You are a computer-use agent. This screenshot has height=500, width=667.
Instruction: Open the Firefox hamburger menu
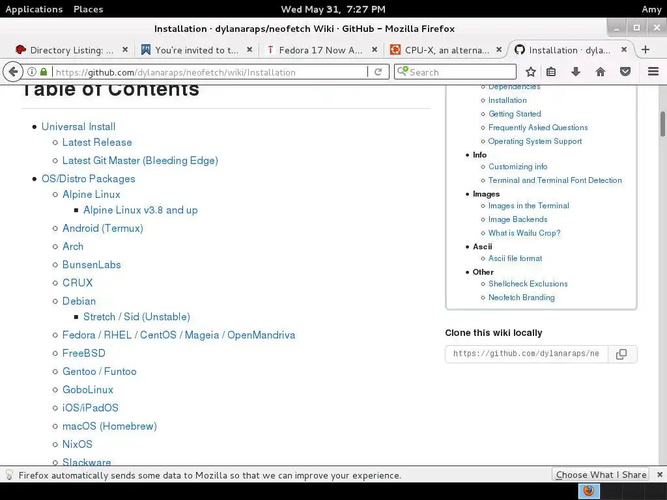pyautogui.click(x=653, y=72)
